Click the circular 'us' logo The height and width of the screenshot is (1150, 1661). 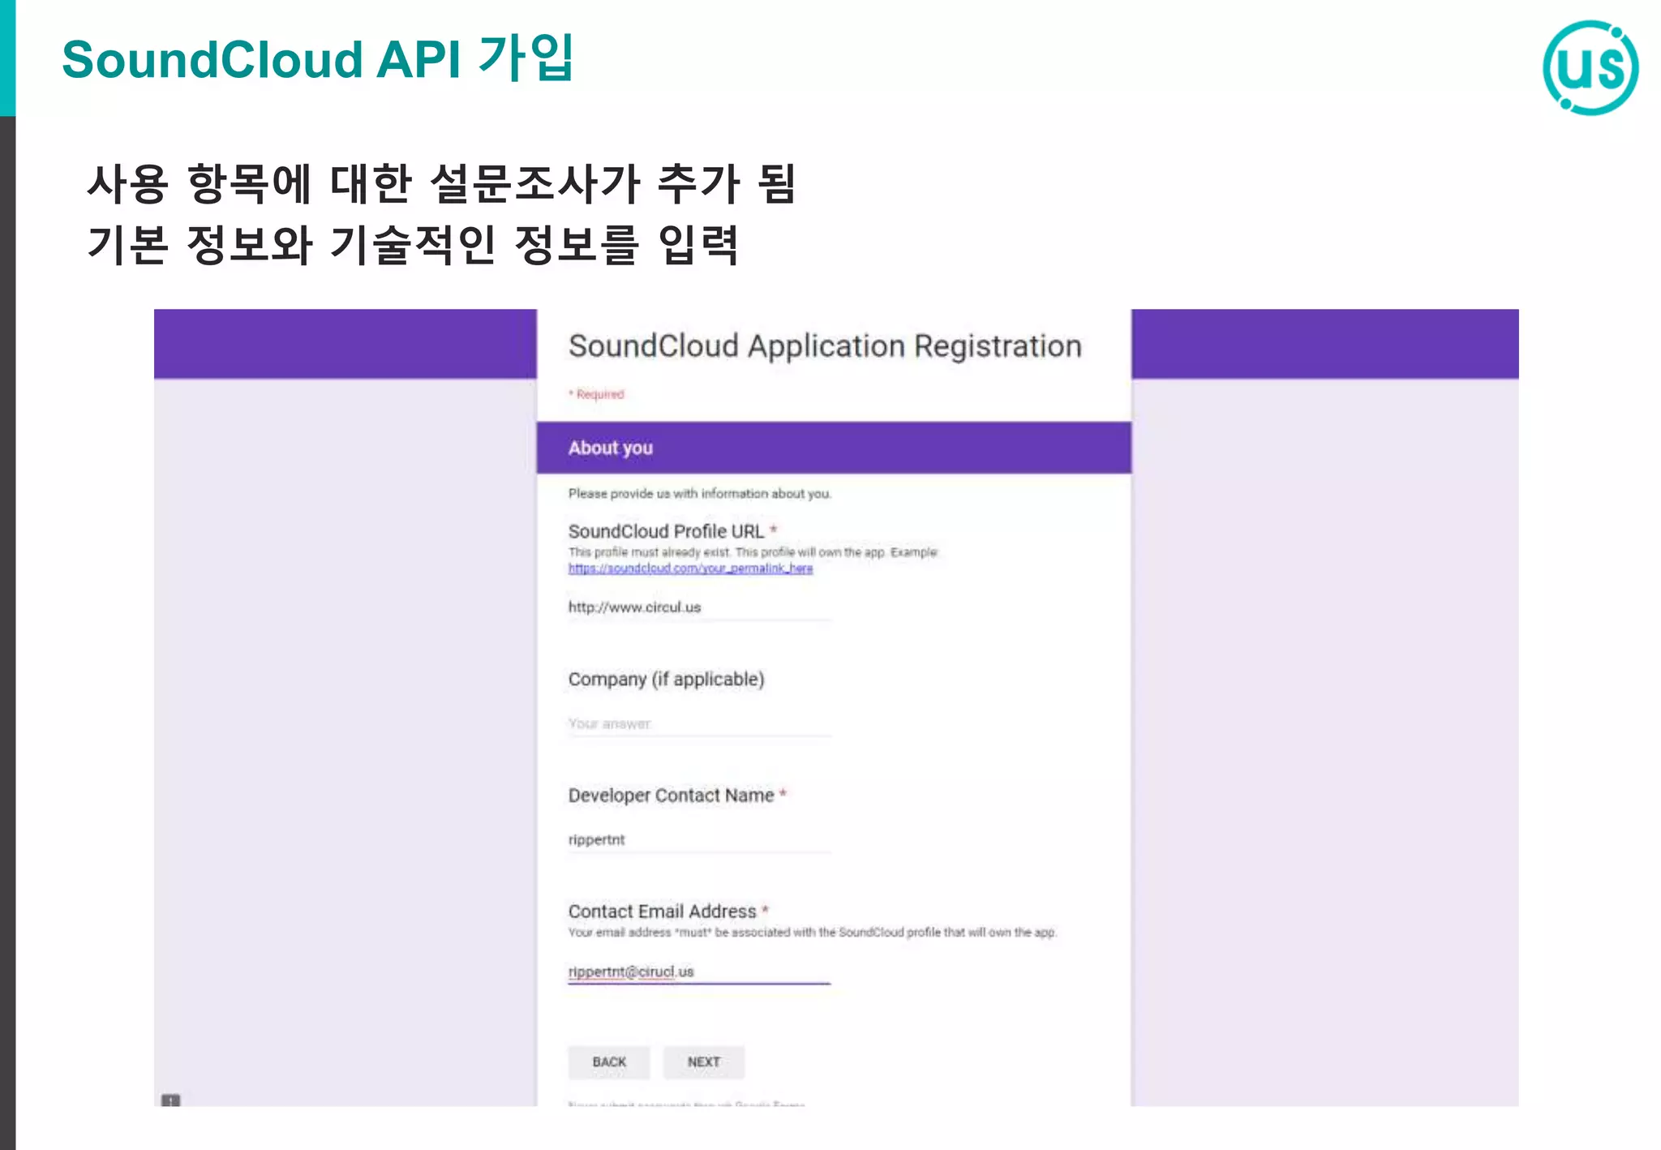tap(1590, 68)
